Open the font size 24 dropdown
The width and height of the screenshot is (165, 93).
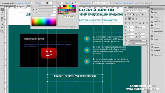tap(134, 15)
